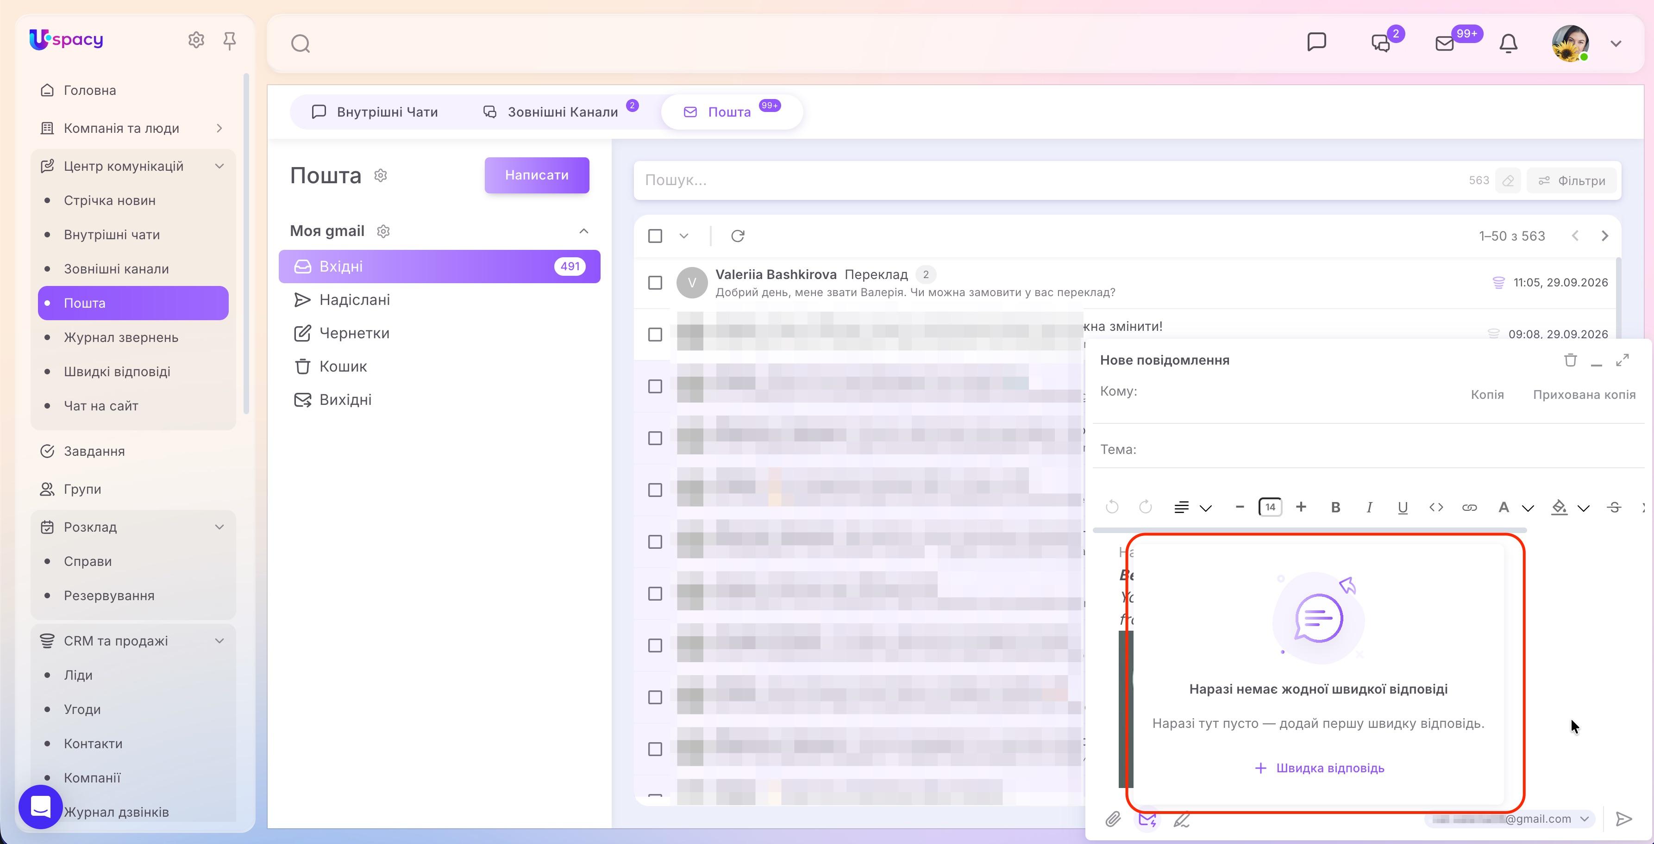Toggle bold formatting in compose toolbar
This screenshot has height=844, width=1654.
point(1335,508)
